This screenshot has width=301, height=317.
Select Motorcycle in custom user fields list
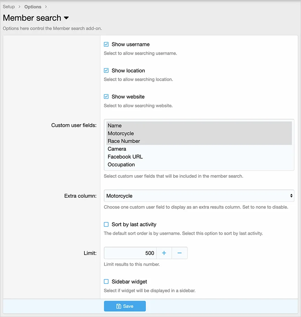tap(121, 133)
